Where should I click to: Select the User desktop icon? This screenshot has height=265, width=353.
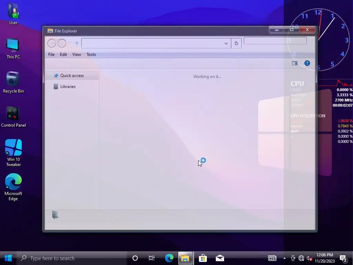[x=13, y=13]
